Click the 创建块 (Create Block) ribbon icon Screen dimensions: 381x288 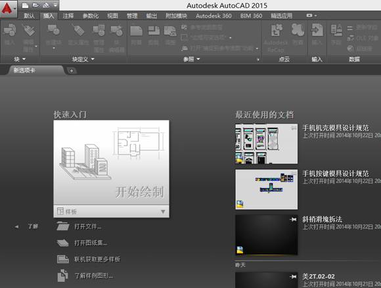pos(54,30)
